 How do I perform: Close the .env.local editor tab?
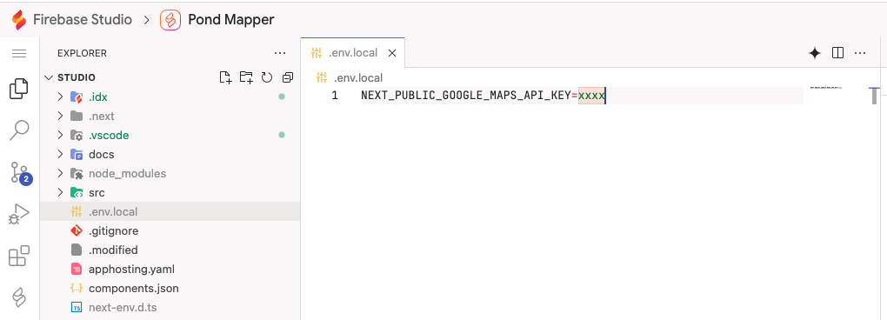[x=391, y=53]
